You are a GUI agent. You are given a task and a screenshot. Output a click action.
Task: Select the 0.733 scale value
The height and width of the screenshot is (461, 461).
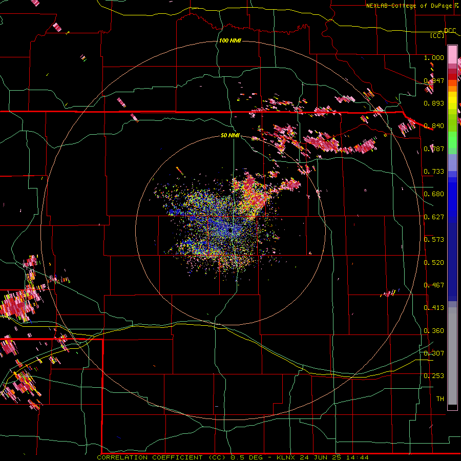click(x=434, y=172)
